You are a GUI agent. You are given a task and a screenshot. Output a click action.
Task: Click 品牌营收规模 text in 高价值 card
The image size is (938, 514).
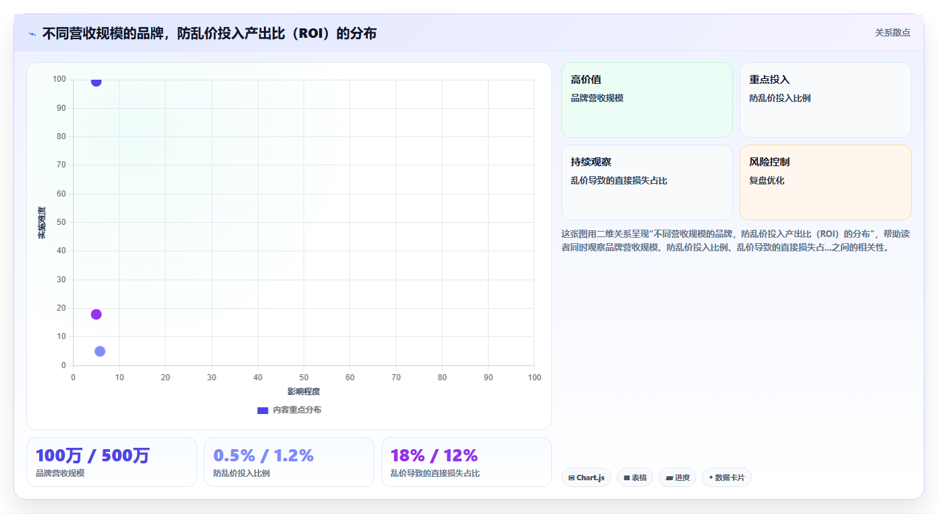(597, 98)
